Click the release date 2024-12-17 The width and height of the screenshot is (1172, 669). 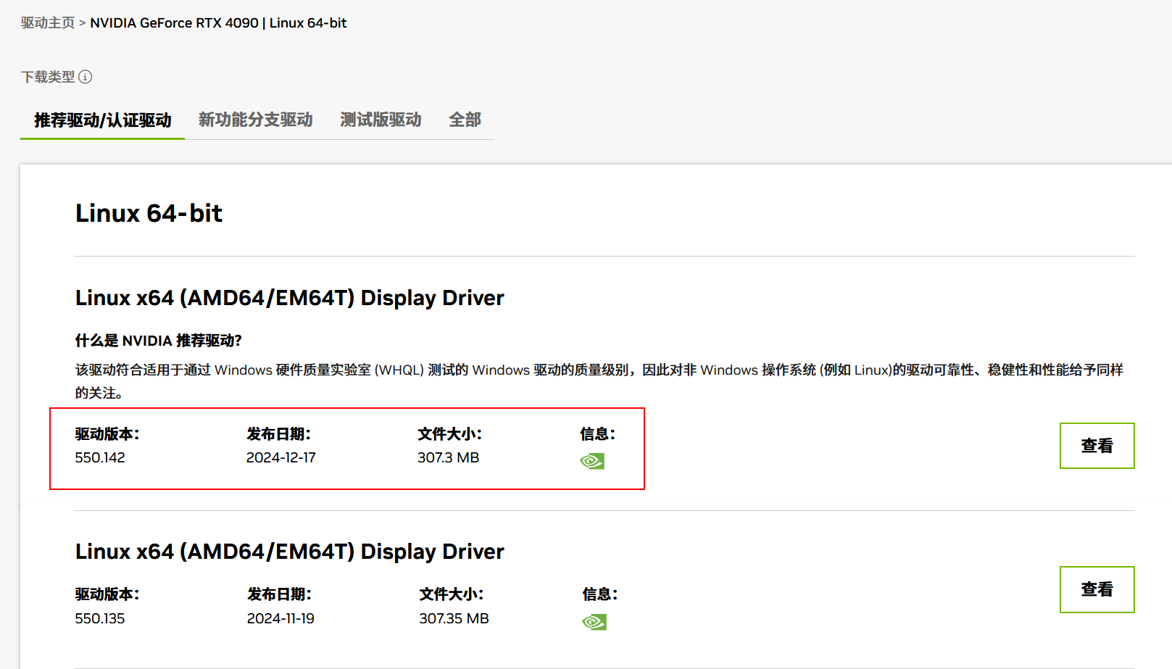[x=281, y=458]
